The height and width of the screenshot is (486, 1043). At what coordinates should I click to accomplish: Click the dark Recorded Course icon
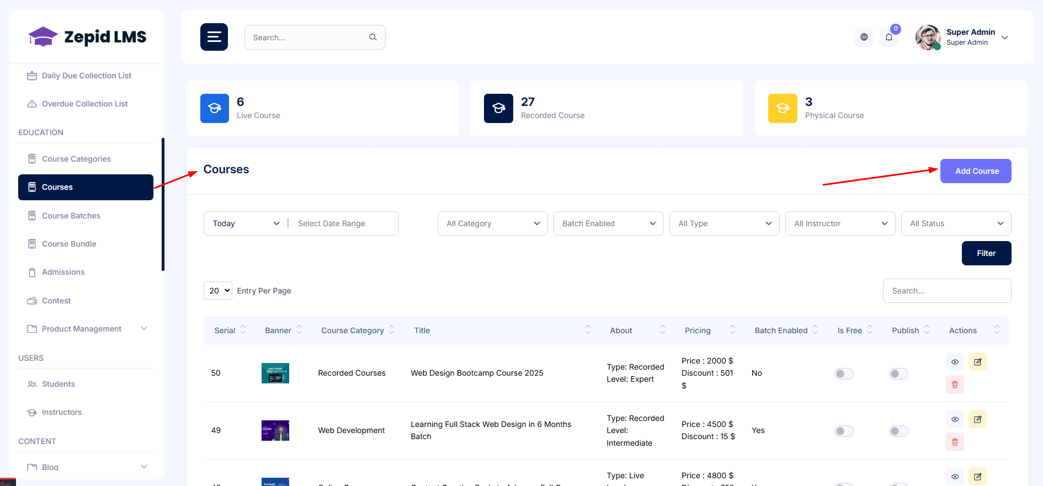coord(498,108)
